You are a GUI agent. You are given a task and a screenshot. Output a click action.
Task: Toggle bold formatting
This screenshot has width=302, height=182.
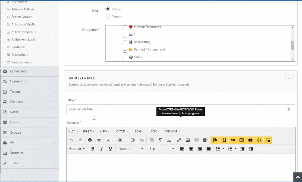pyautogui.click(x=92, y=149)
